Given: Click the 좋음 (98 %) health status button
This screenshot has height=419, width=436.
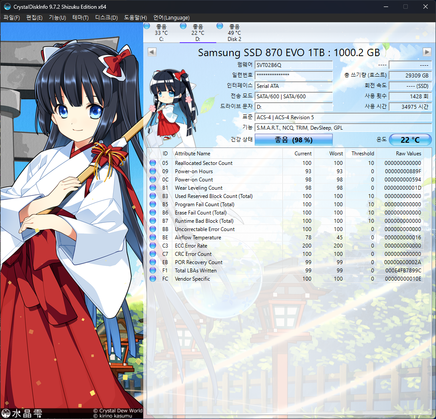Looking at the screenshot, I should [x=294, y=140].
